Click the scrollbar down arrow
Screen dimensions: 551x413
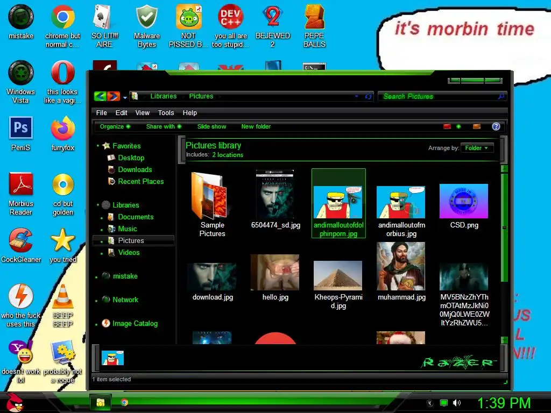pos(504,340)
